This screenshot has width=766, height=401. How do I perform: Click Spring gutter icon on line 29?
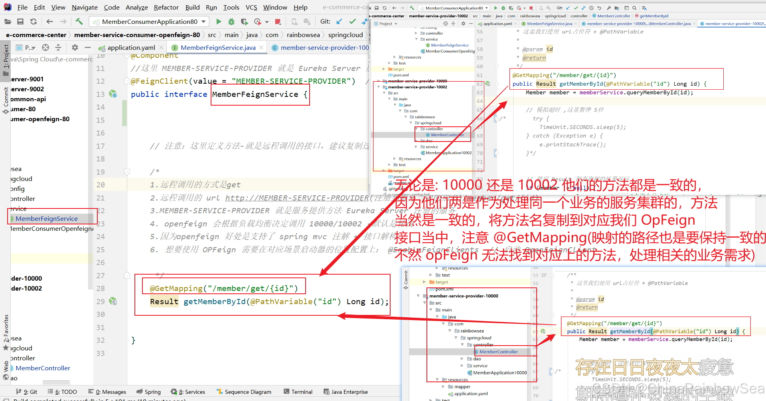(113, 301)
